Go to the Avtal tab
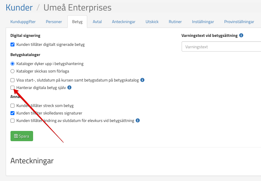Screen dimensions: 261x181 pos(97,22)
